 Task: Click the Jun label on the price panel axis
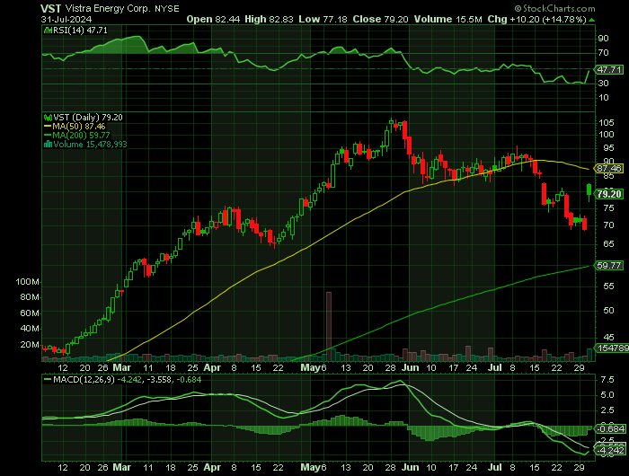411,367
